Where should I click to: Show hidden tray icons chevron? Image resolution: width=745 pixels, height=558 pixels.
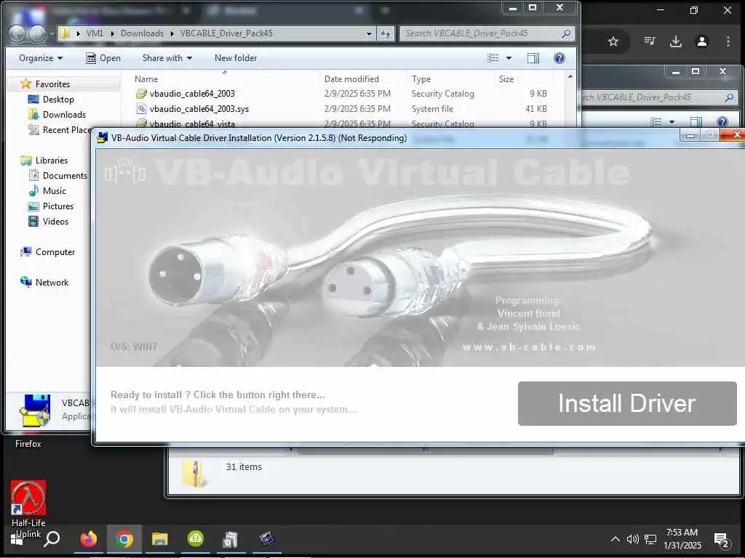pyautogui.click(x=615, y=539)
